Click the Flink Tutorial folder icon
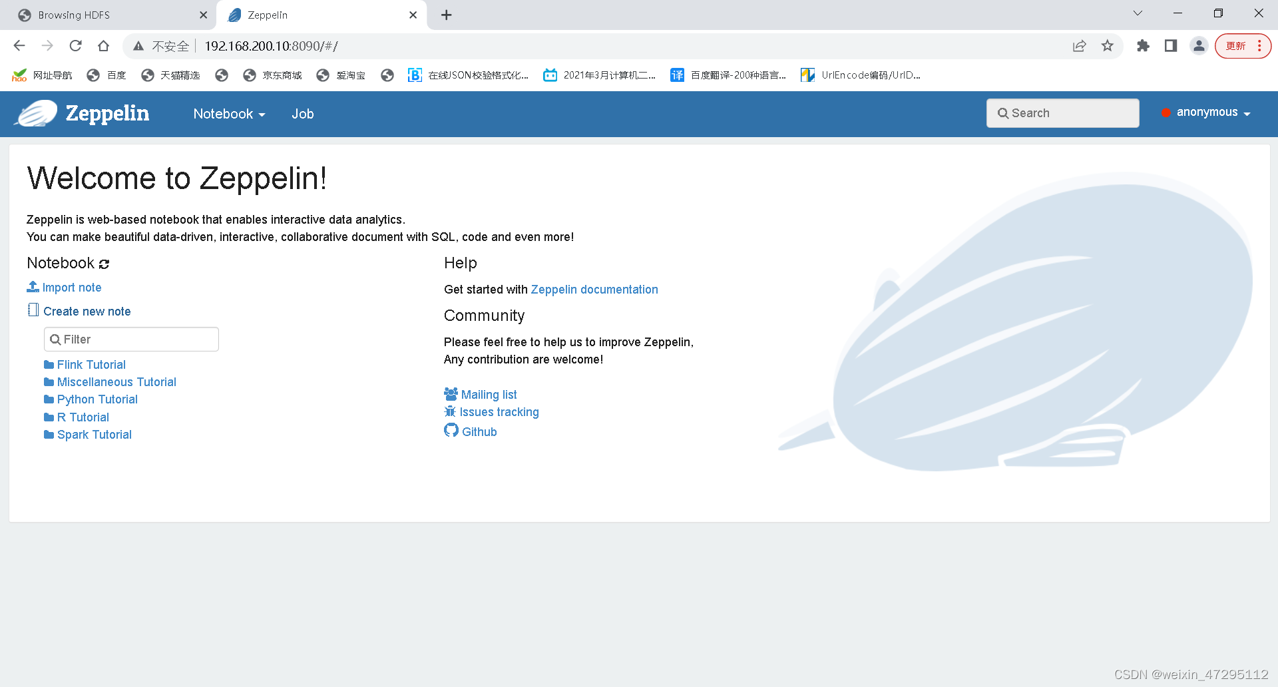The height and width of the screenshot is (687, 1278). point(48,364)
